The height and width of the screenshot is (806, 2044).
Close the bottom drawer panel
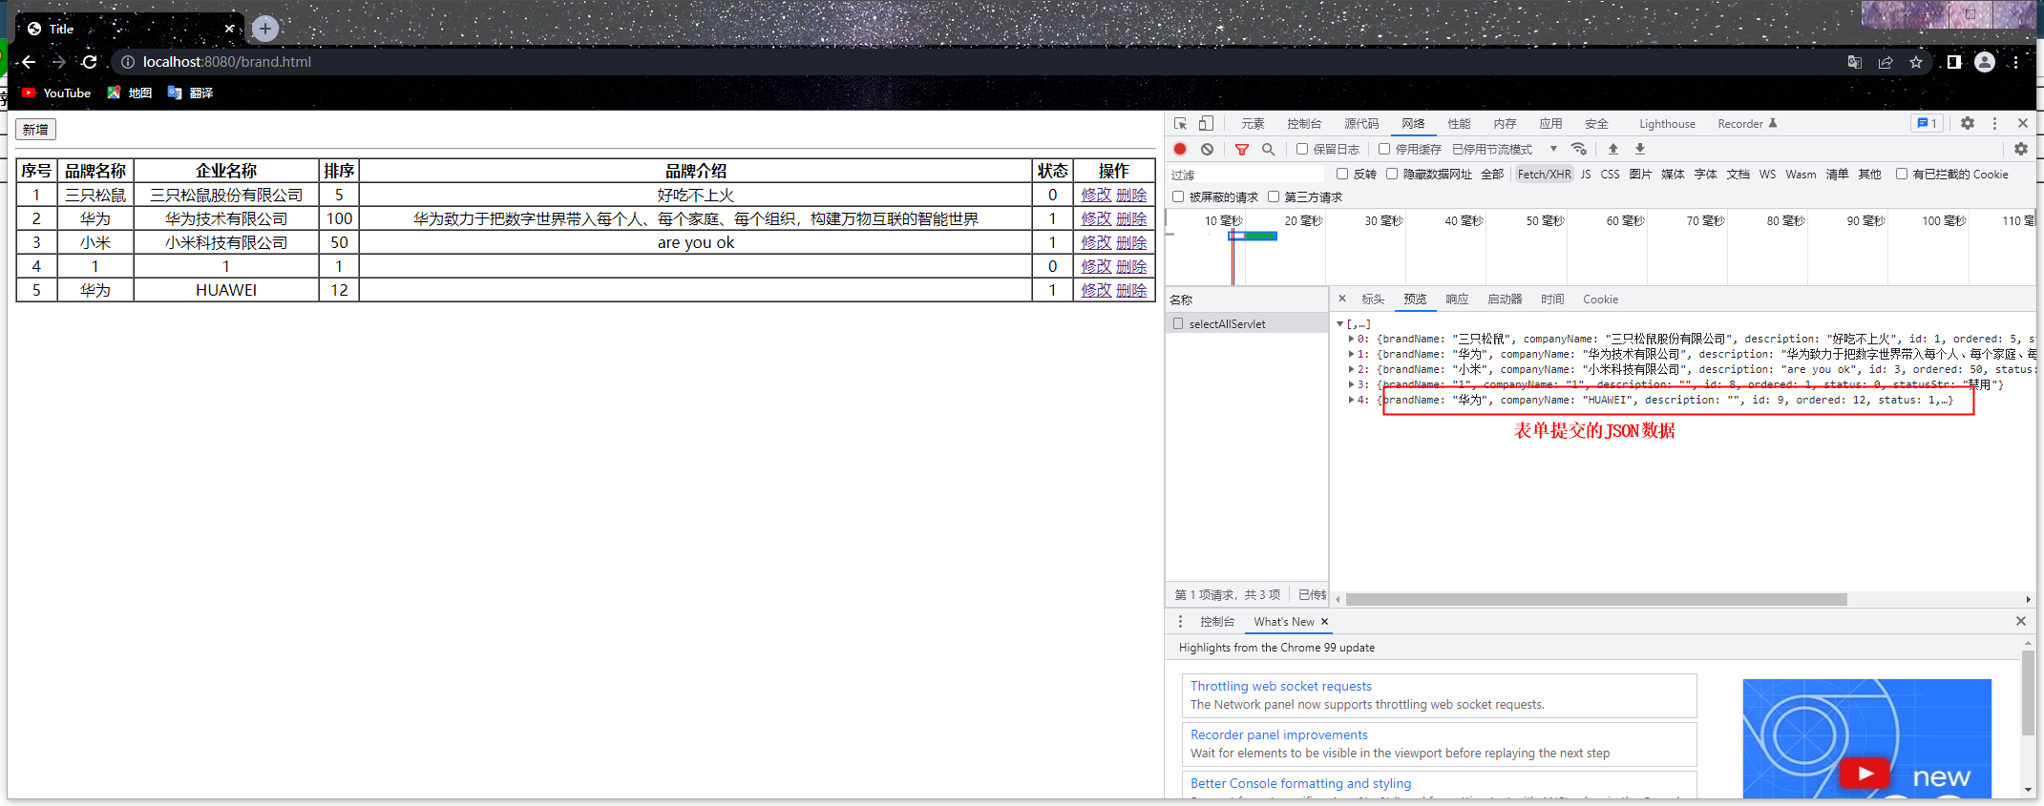click(x=2020, y=621)
